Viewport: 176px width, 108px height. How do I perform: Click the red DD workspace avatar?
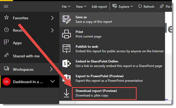pos(6,82)
